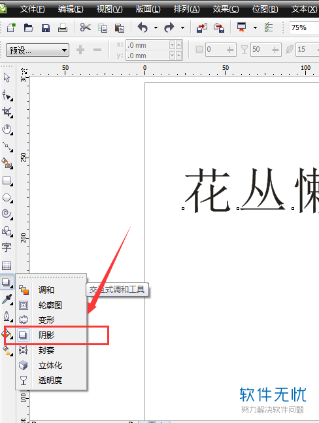The height and width of the screenshot is (423, 319).
Task: Click the application launcher icon
Action: pos(241,27)
